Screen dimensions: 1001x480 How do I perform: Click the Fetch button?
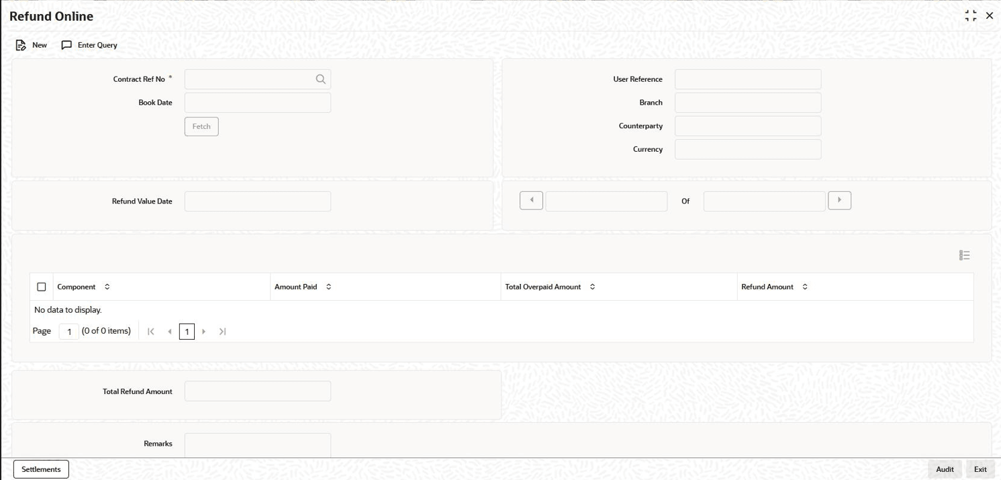tap(201, 126)
